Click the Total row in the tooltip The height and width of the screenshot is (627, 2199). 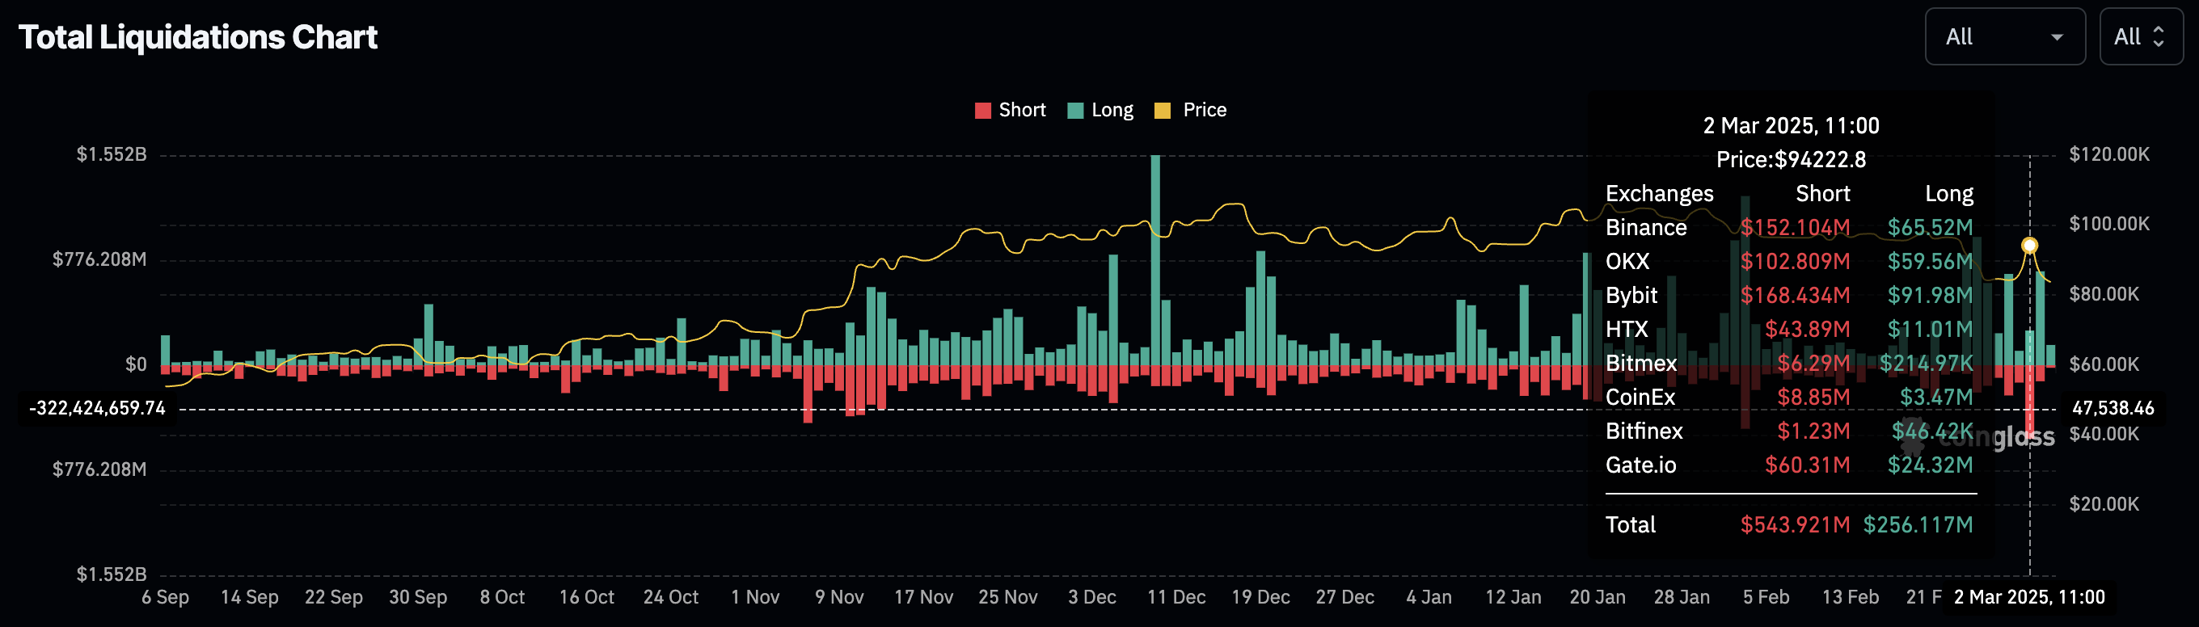tap(1787, 524)
